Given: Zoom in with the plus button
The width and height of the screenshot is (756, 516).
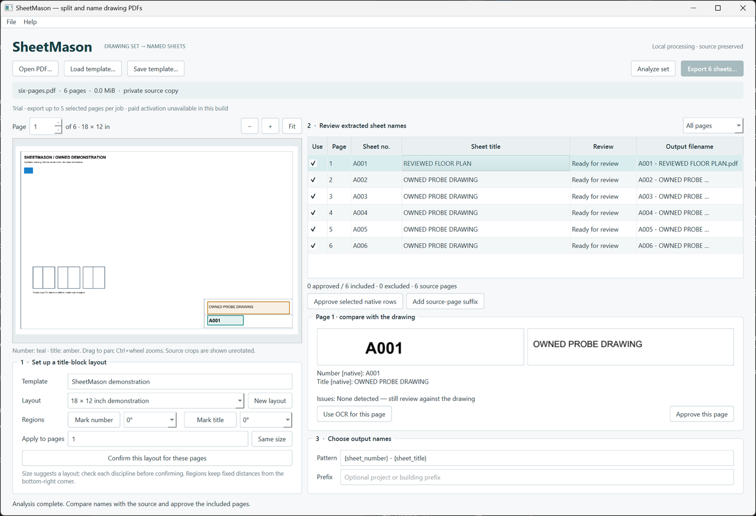Looking at the screenshot, I should pyautogui.click(x=271, y=126).
